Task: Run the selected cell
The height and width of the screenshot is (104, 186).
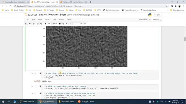Action: 55,24
